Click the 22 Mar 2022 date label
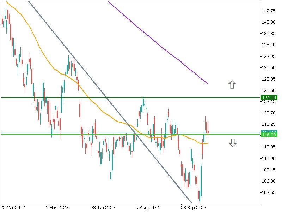This screenshot has width=282, height=212. (12, 208)
